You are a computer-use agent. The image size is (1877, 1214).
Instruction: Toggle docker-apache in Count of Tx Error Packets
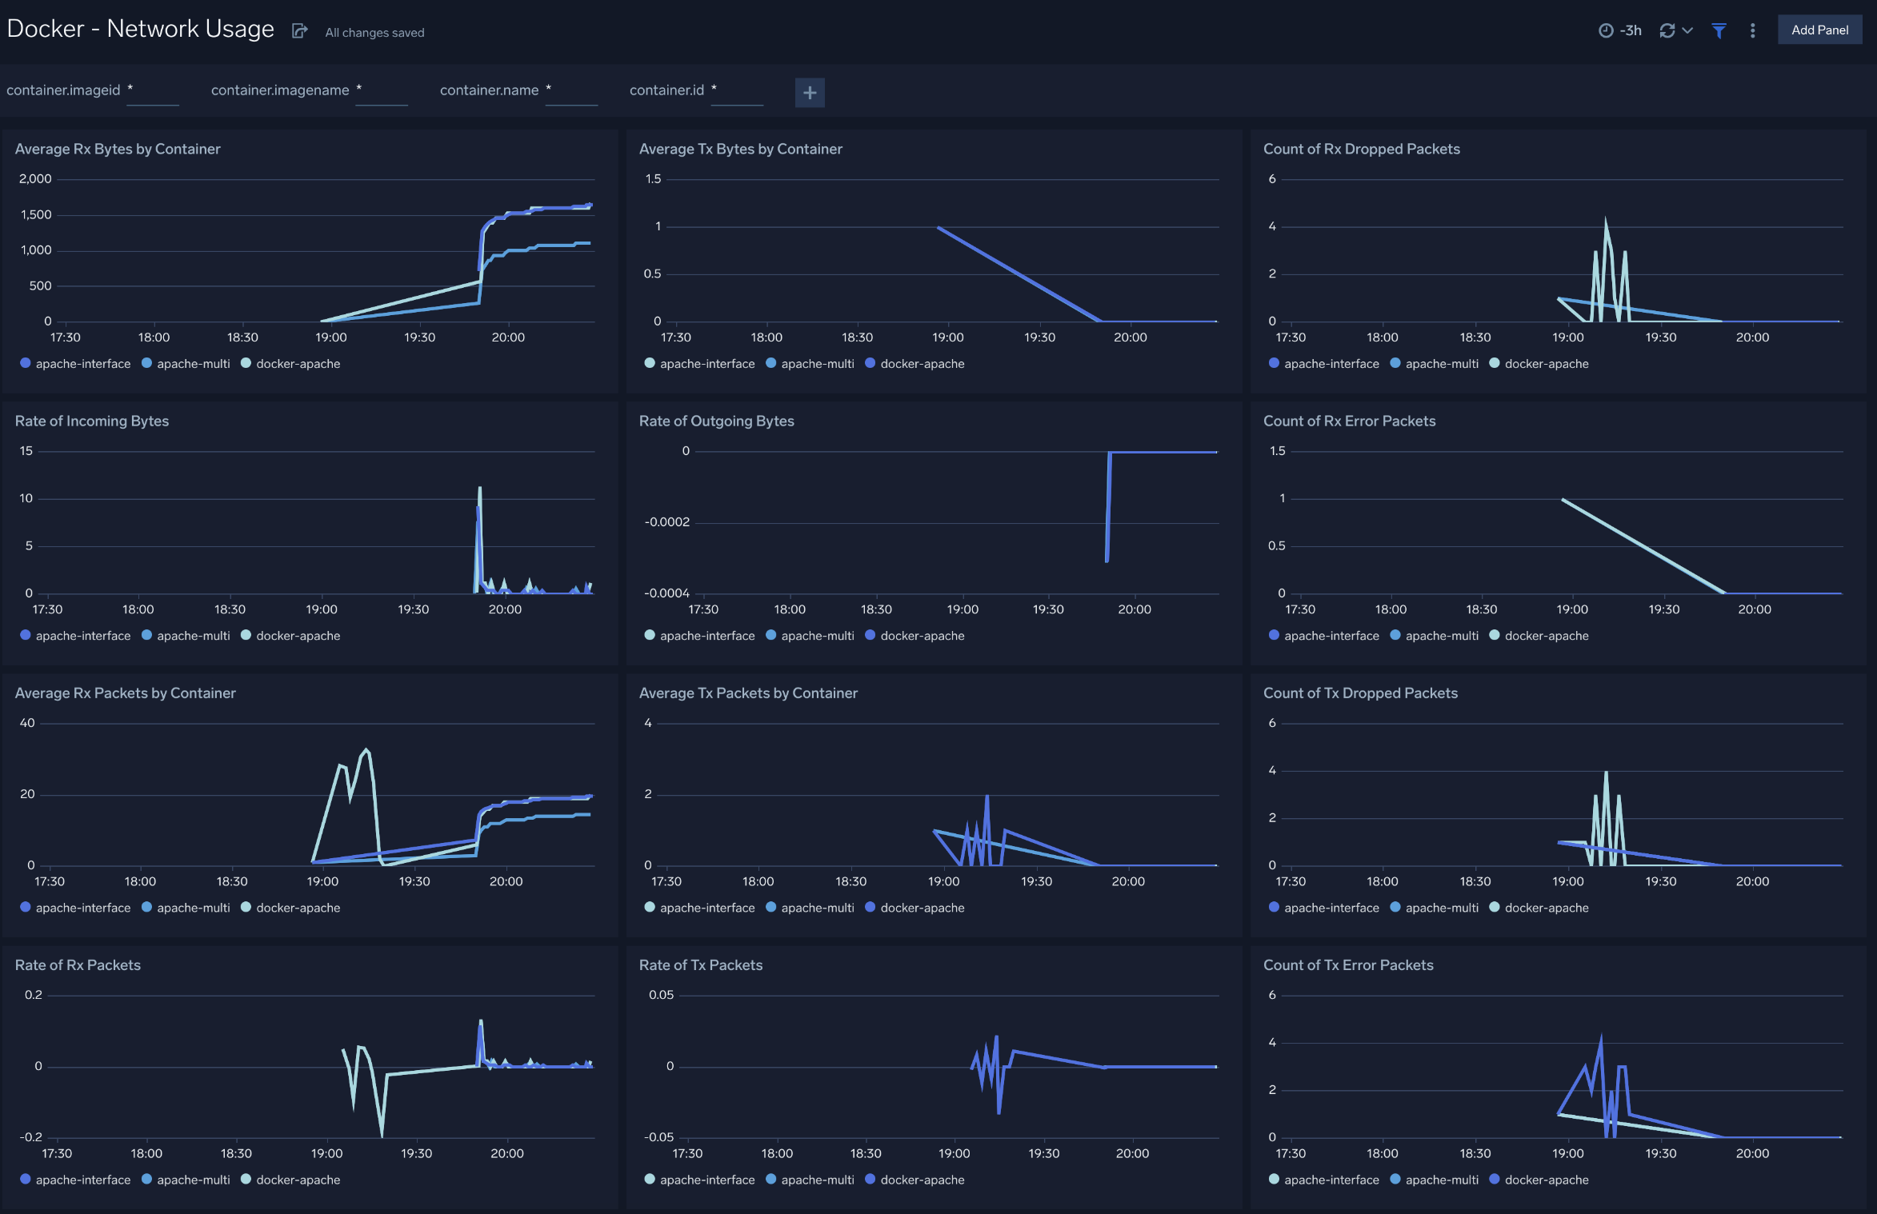(1547, 1180)
